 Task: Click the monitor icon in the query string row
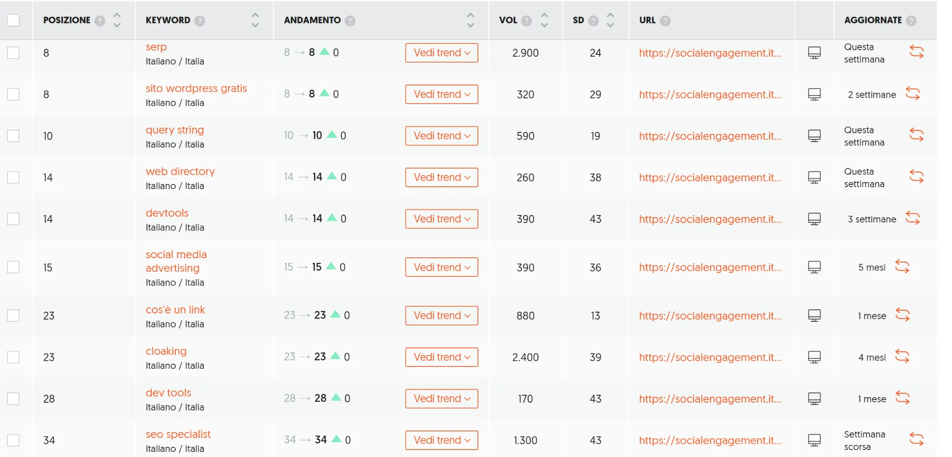point(814,136)
